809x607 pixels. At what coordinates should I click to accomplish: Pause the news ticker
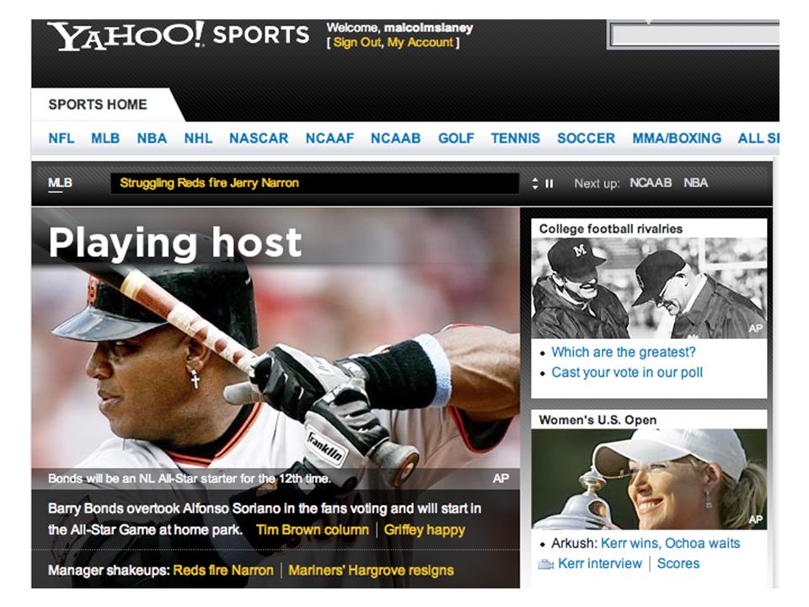(x=549, y=183)
